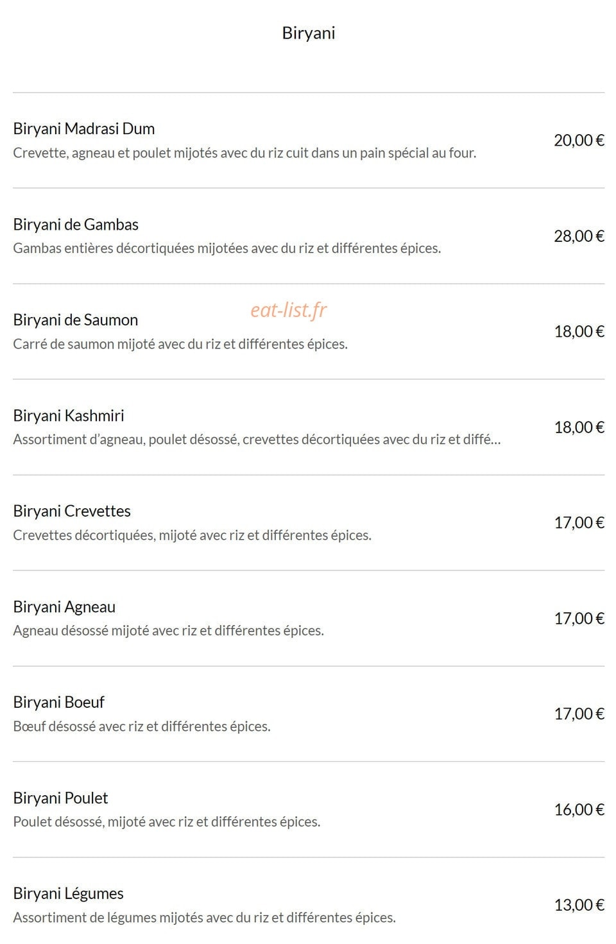Click the Assortiment de légumes description
This screenshot has height=944, width=616.
point(204,918)
